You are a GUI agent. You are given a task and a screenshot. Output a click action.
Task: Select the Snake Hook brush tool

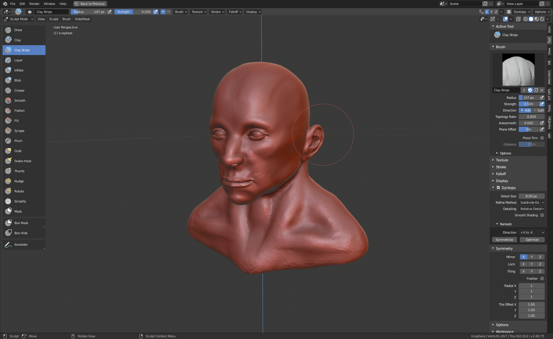coord(23,161)
